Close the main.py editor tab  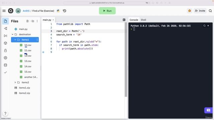(x=53, y=20)
